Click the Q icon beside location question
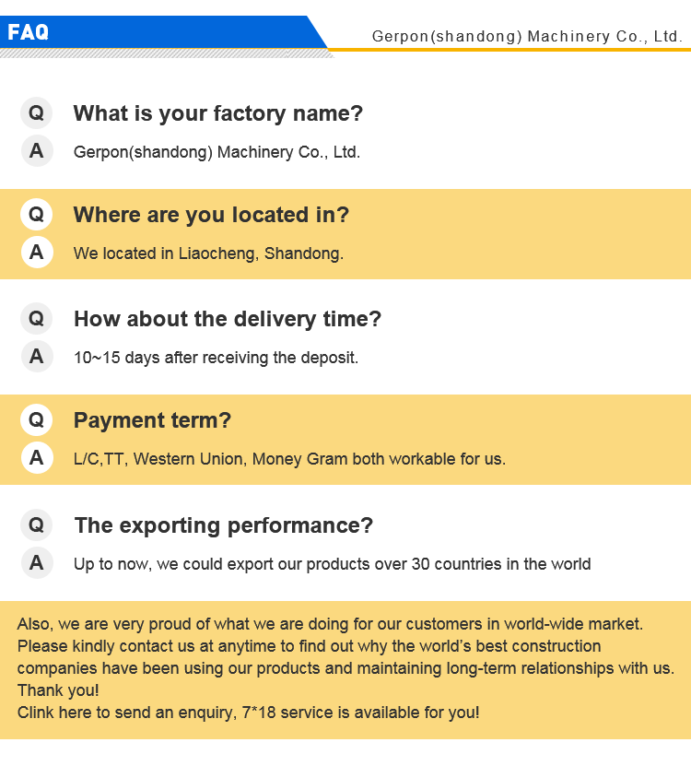Viewport: 691px width, 766px height. point(36,215)
